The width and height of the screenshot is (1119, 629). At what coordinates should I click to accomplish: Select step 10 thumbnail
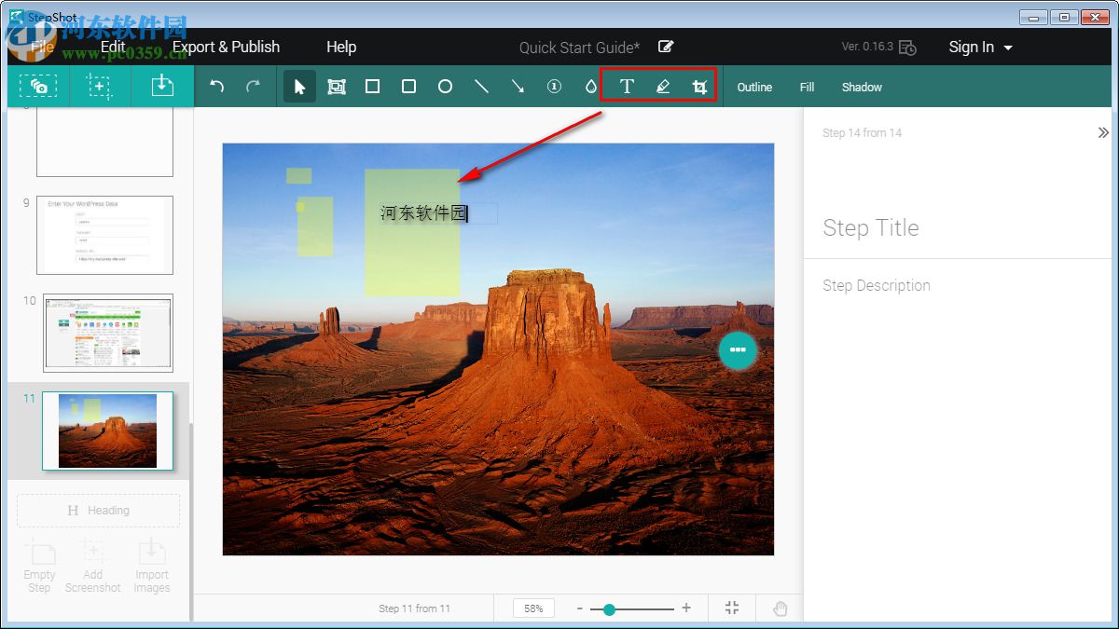pyautogui.click(x=107, y=333)
